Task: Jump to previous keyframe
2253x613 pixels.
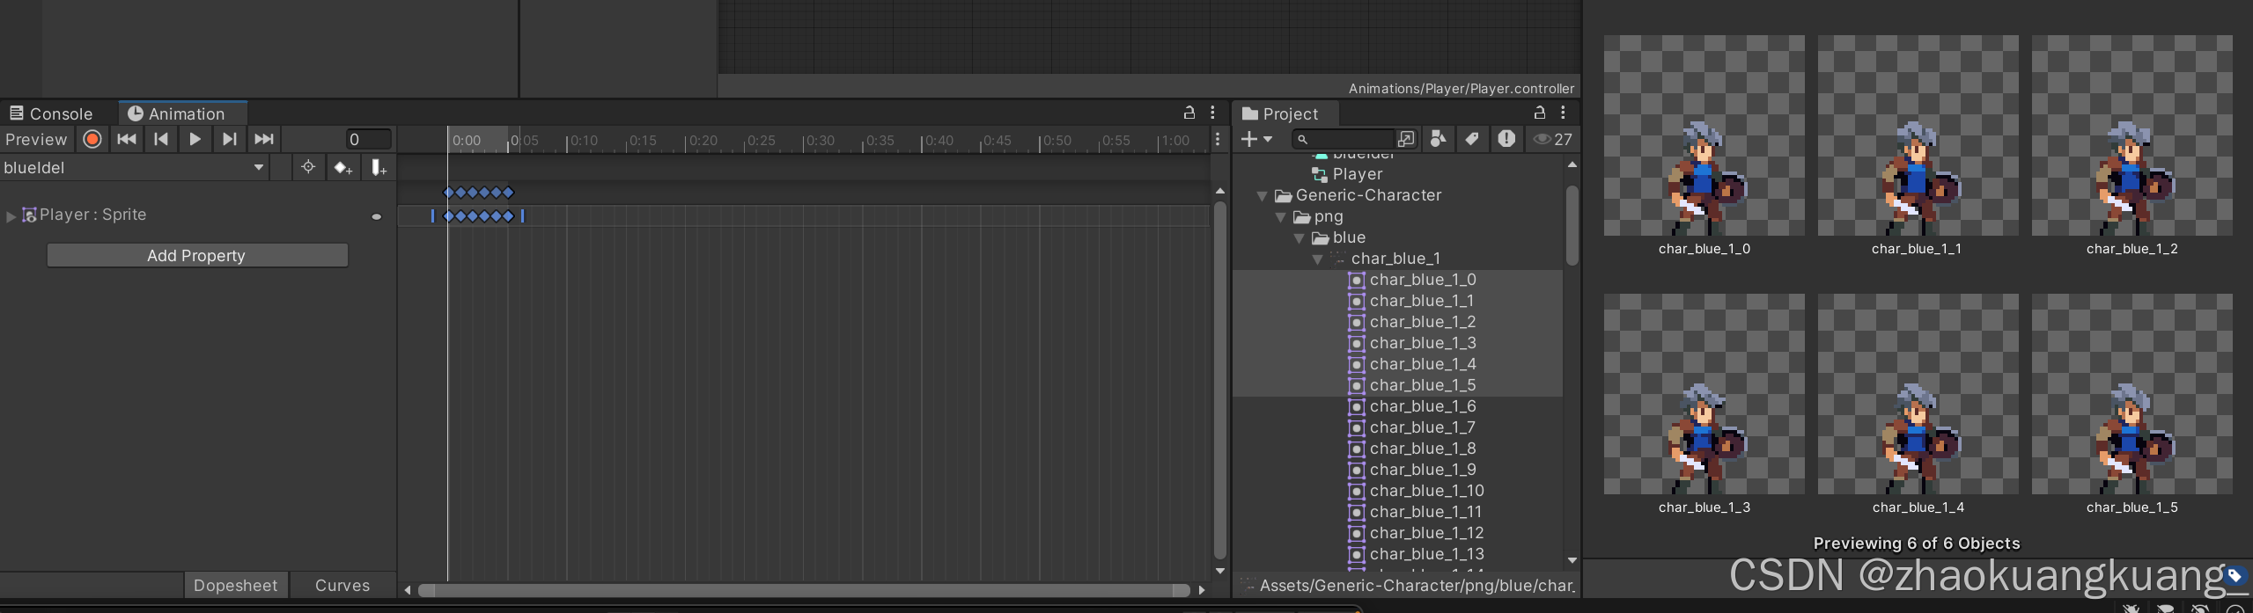Action: point(160,139)
